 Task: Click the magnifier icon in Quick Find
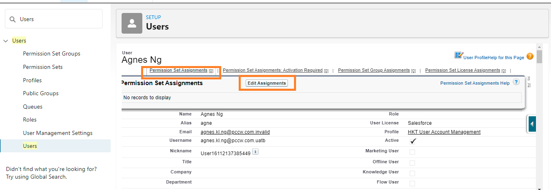tap(13, 19)
